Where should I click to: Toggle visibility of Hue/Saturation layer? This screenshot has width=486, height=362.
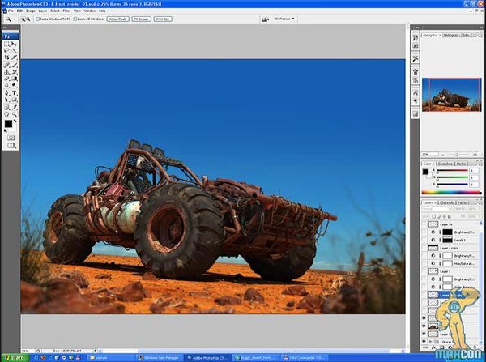pos(424,263)
